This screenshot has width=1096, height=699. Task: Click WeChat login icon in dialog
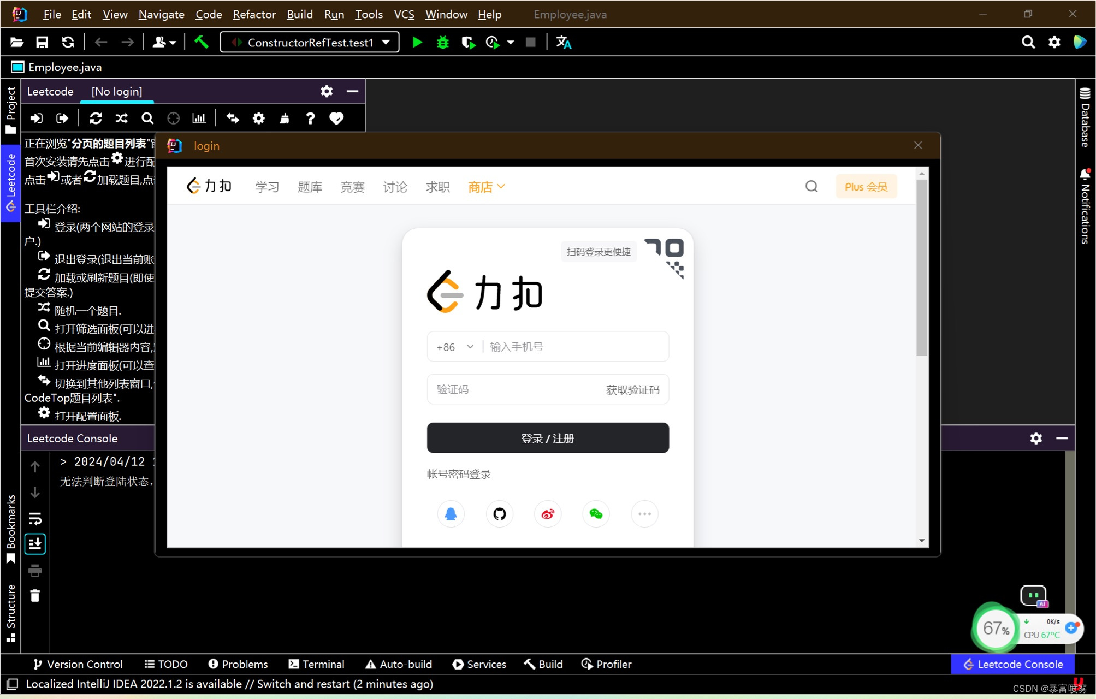596,514
